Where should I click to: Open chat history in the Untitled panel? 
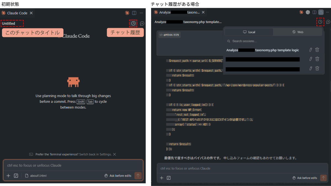(133, 23)
